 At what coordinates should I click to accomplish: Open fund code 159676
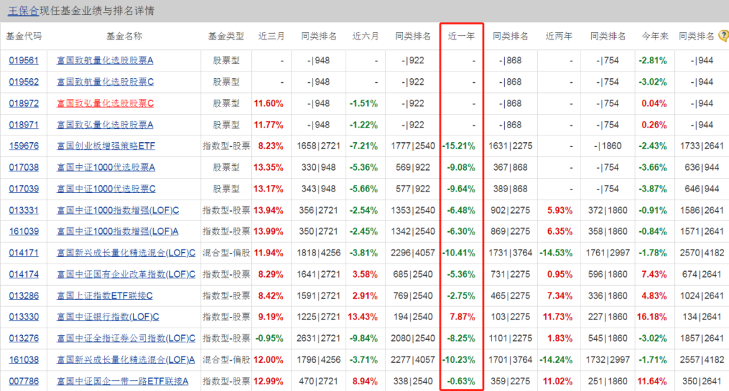pyautogui.click(x=24, y=146)
